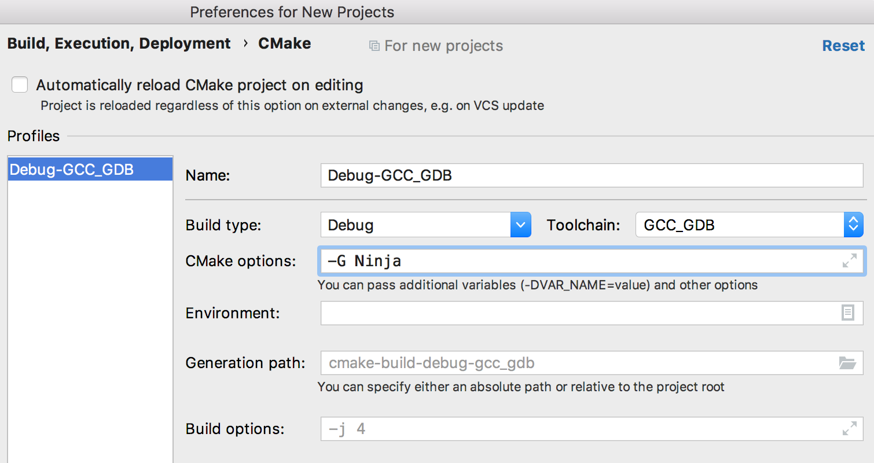Click the VCS update note text

point(292,106)
